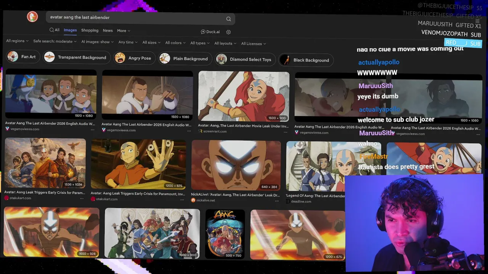Open the otakukart painted group poster thumbnail
This screenshot has height=274, width=488.
point(45,163)
